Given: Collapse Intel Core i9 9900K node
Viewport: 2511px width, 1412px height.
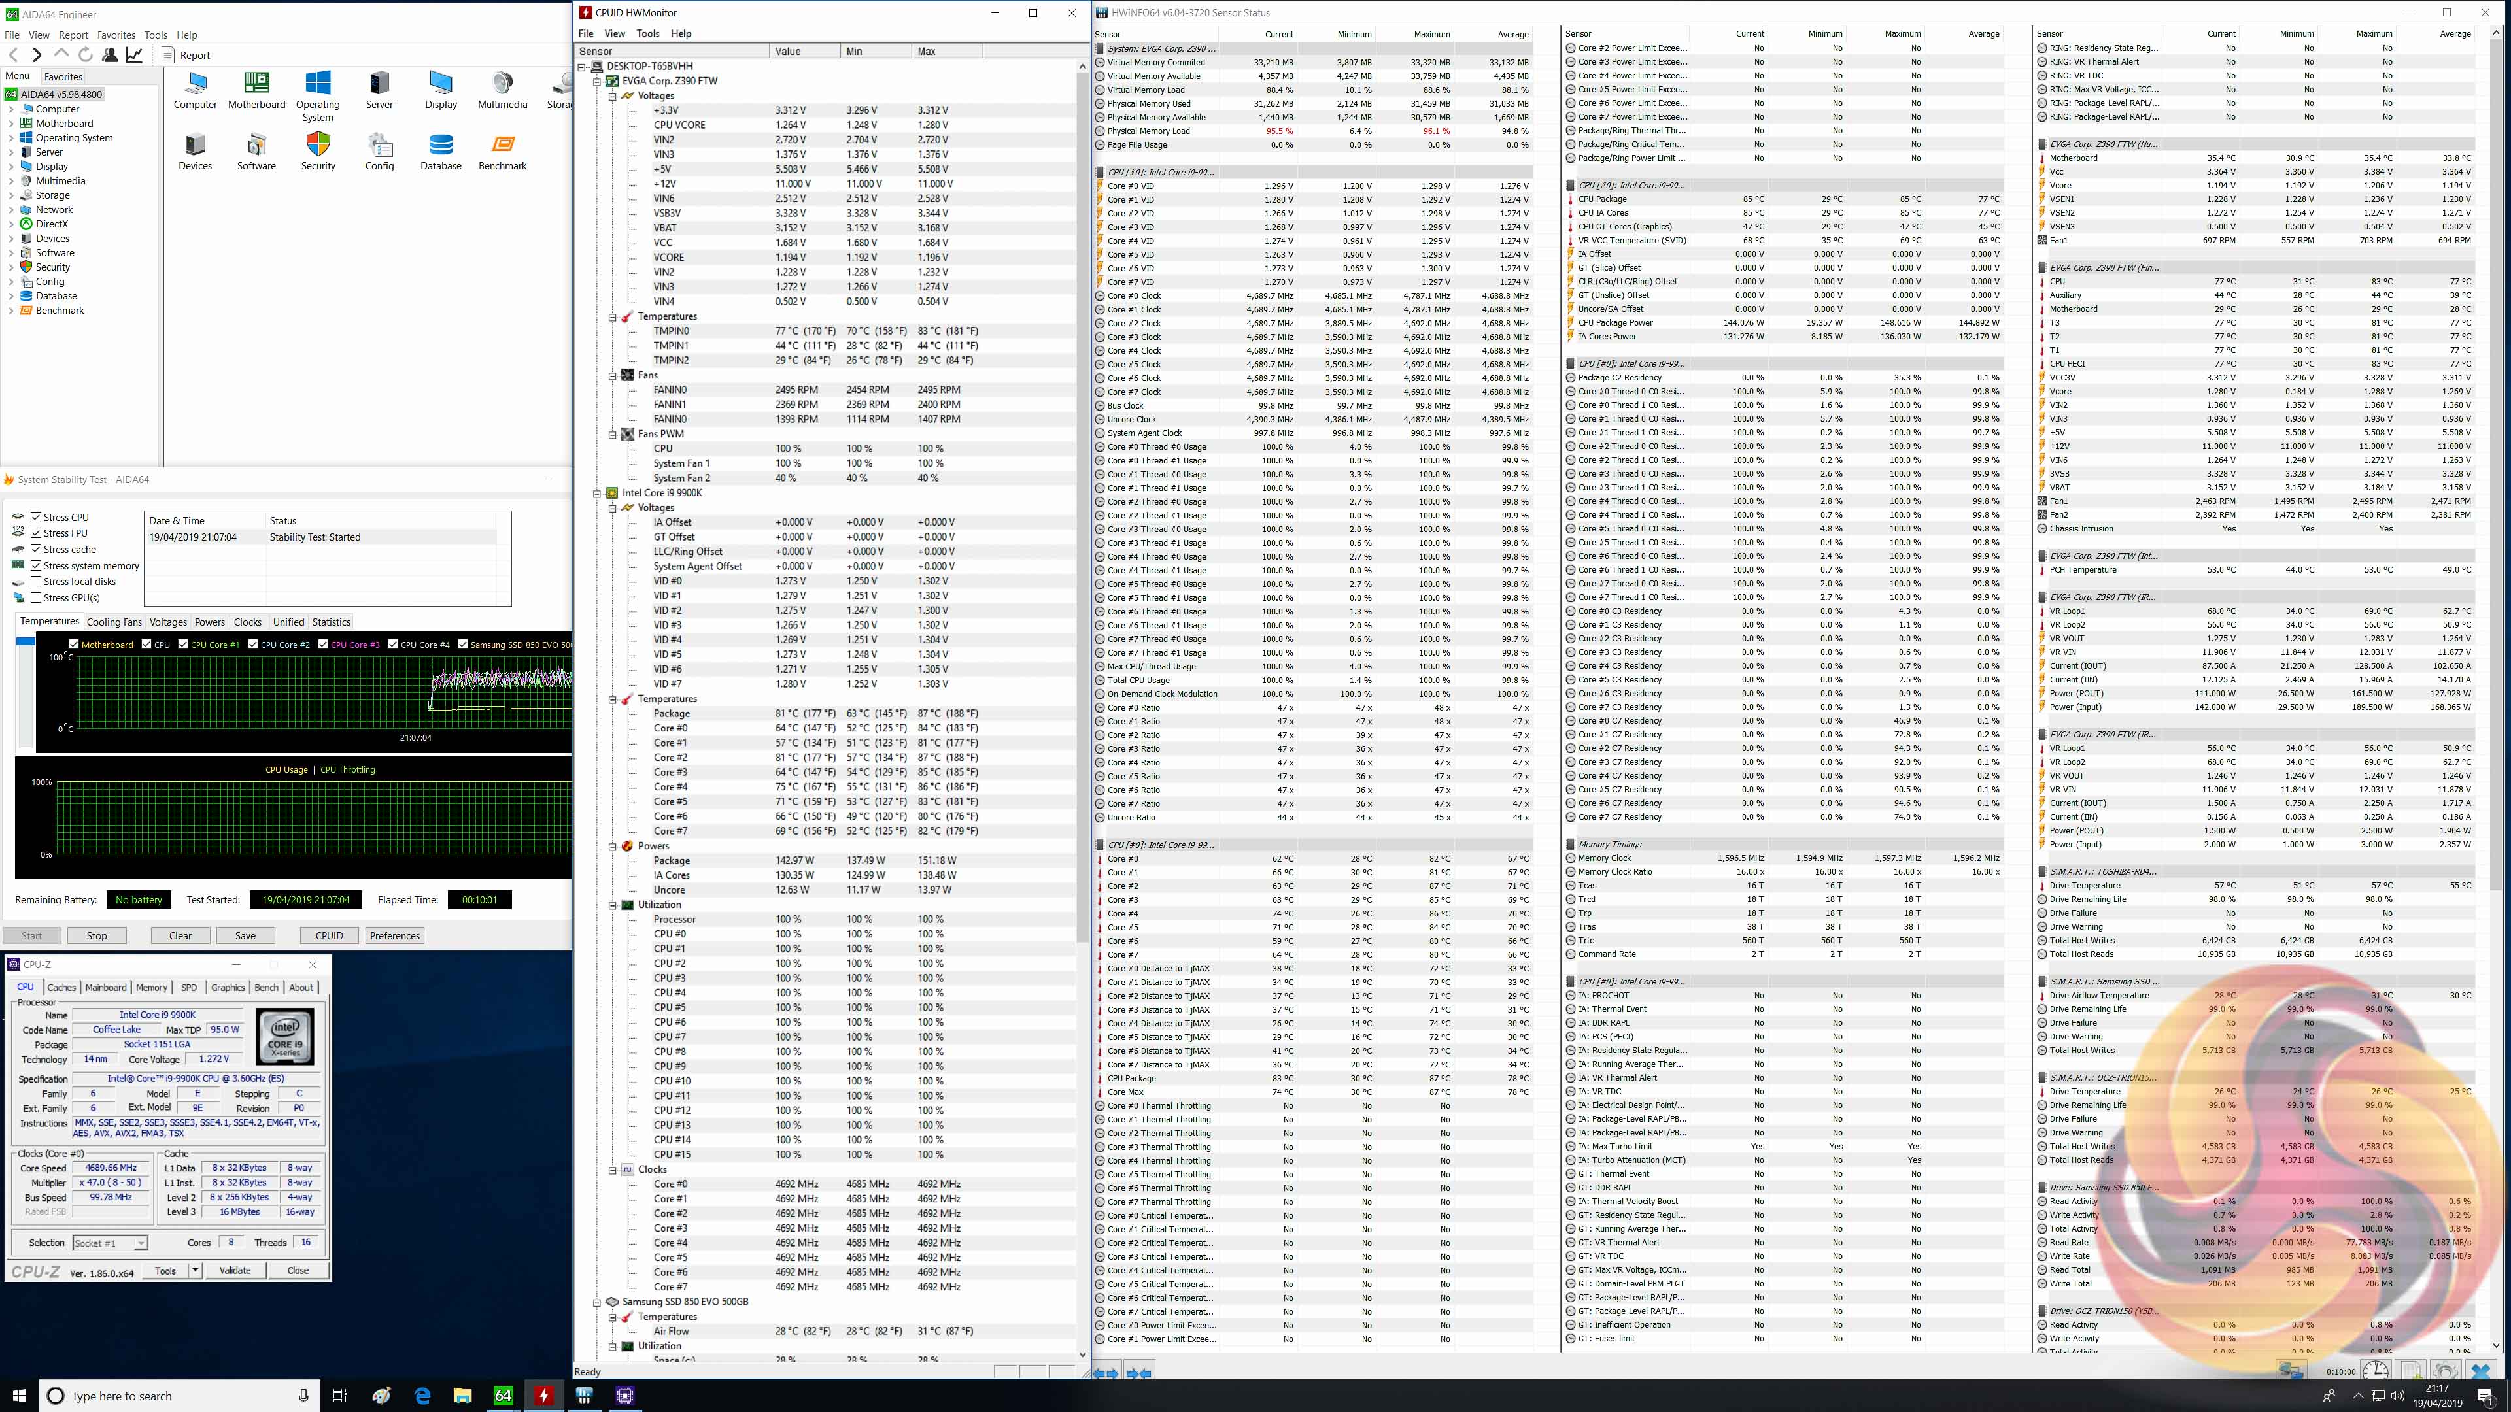Looking at the screenshot, I should pyautogui.click(x=598, y=493).
